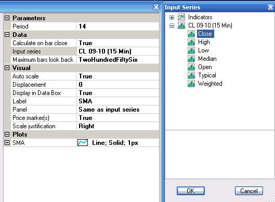Select the Indicators tree label

point(200,17)
